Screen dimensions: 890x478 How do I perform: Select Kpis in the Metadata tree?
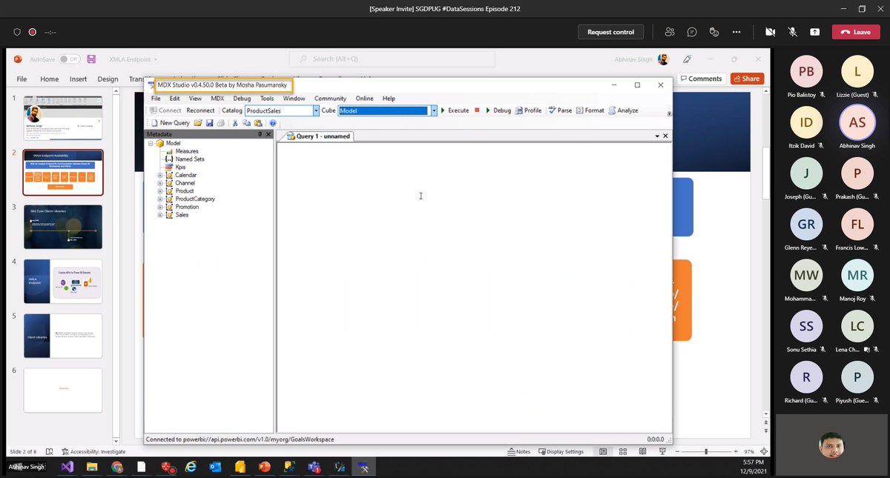point(180,167)
